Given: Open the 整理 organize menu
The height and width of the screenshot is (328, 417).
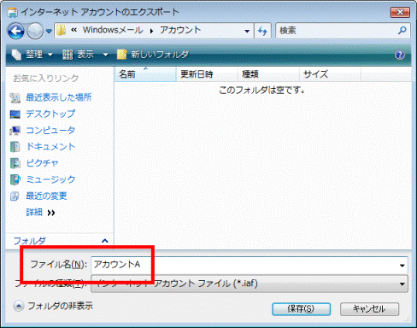Looking at the screenshot, I should [32, 54].
